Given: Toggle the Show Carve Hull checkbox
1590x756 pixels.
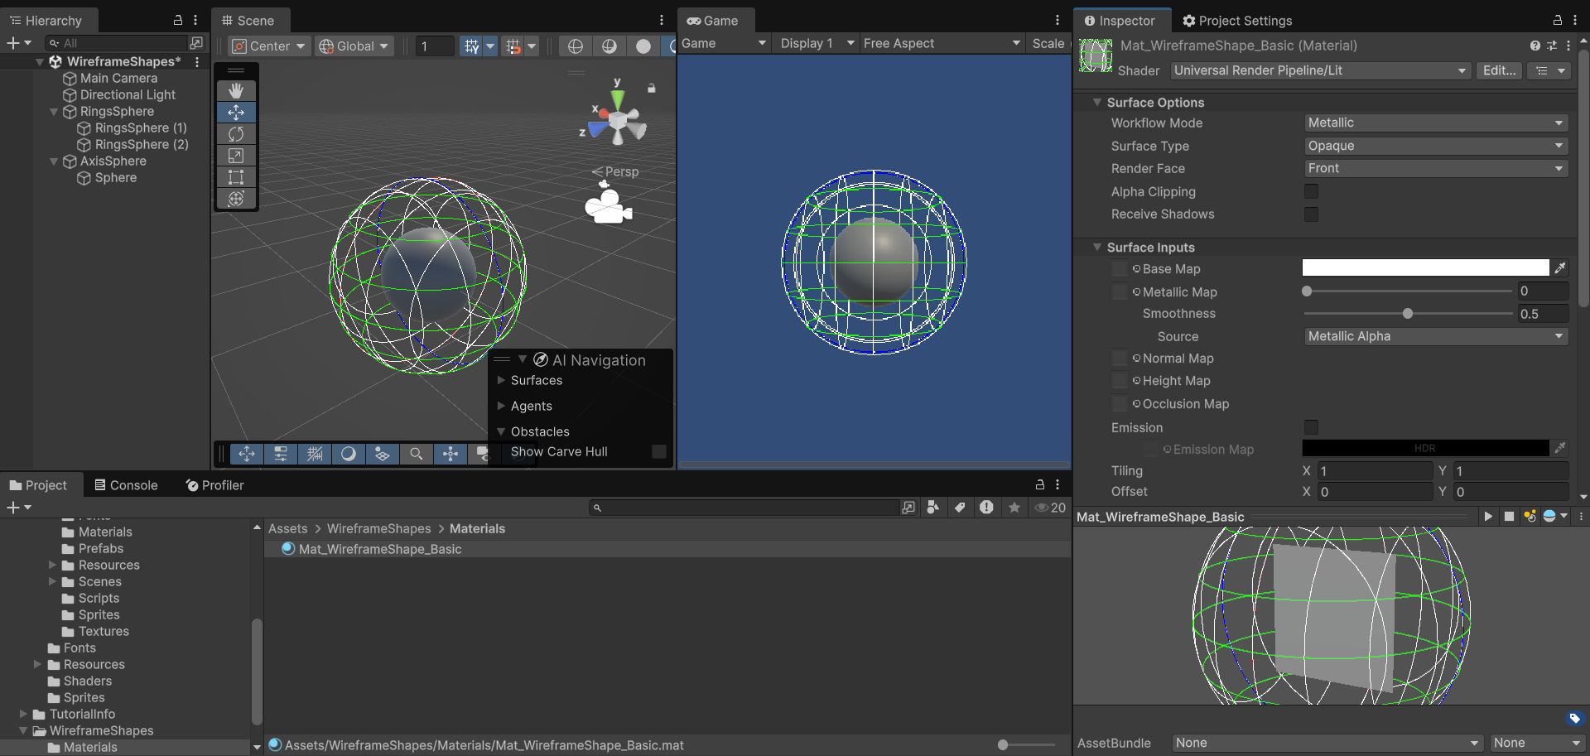Looking at the screenshot, I should 658,451.
